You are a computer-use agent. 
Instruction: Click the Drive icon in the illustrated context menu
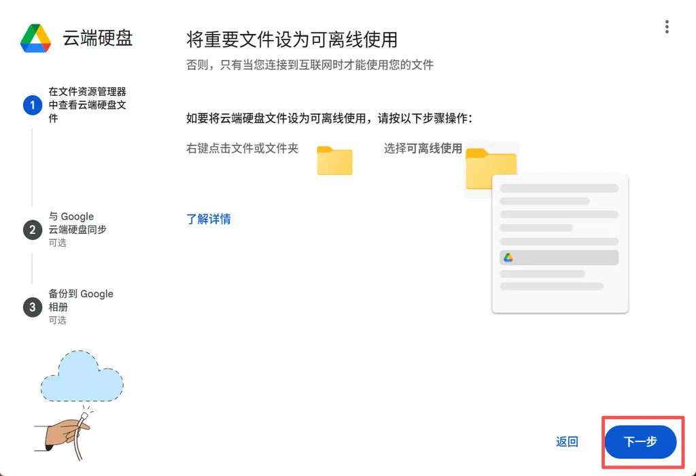click(508, 258)
